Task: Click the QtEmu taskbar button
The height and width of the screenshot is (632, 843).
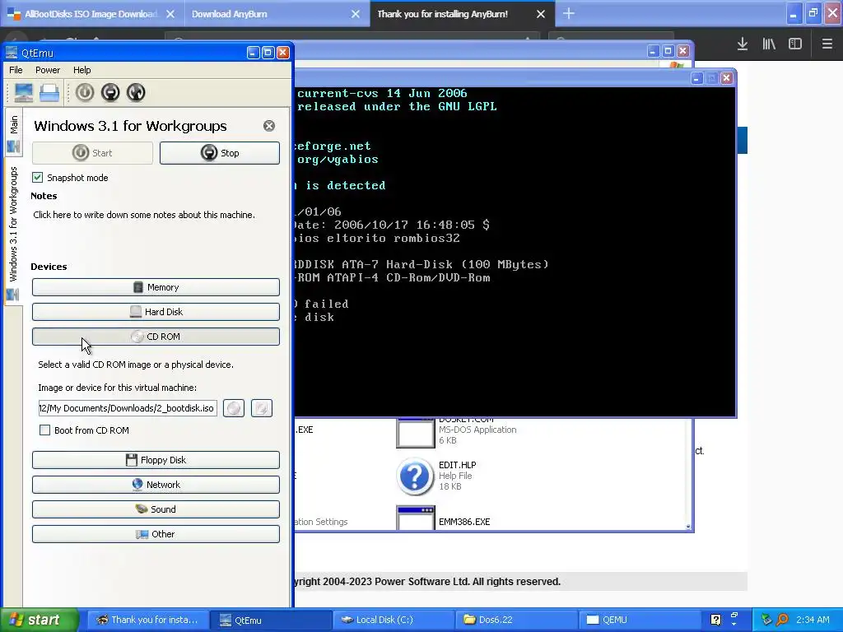Action: point(269,620)
